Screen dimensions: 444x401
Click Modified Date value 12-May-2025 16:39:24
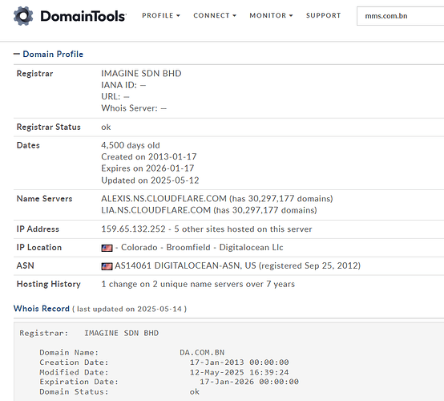point(240,372)
